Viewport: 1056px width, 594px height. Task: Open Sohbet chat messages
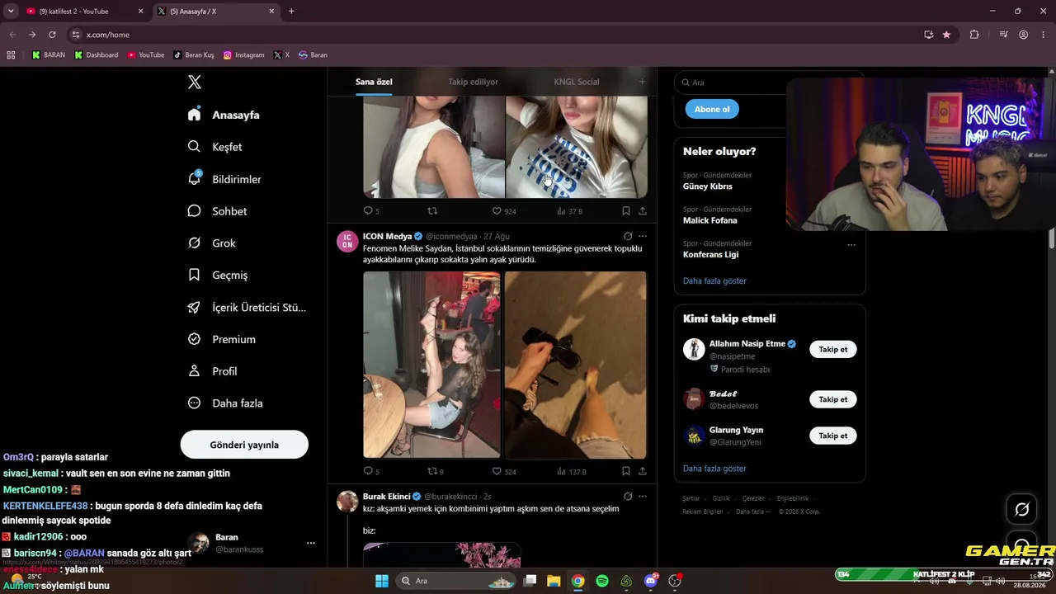pos(217,211)
